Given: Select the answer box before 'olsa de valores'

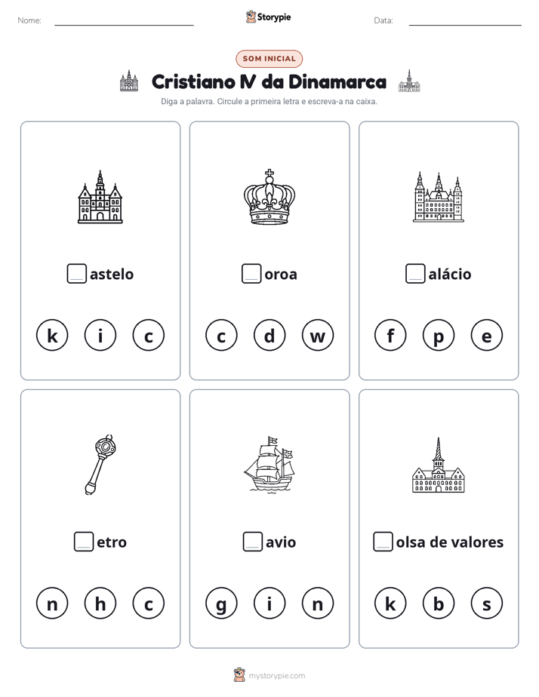Looking at the screenshot, I should [383, 542].
